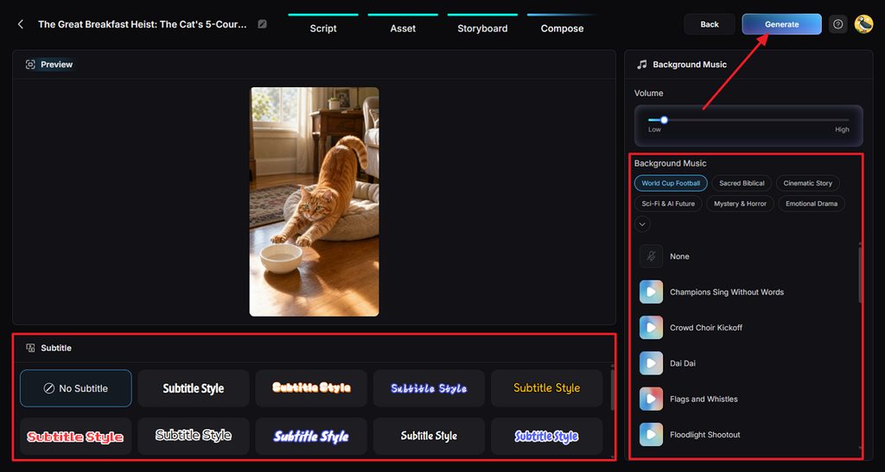
Task: Play the Crowd Choir Kickoff track
Action: pos(651,327)
